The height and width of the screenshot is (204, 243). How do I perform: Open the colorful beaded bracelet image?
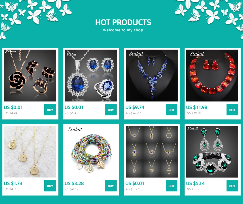[x=91, y=152]
